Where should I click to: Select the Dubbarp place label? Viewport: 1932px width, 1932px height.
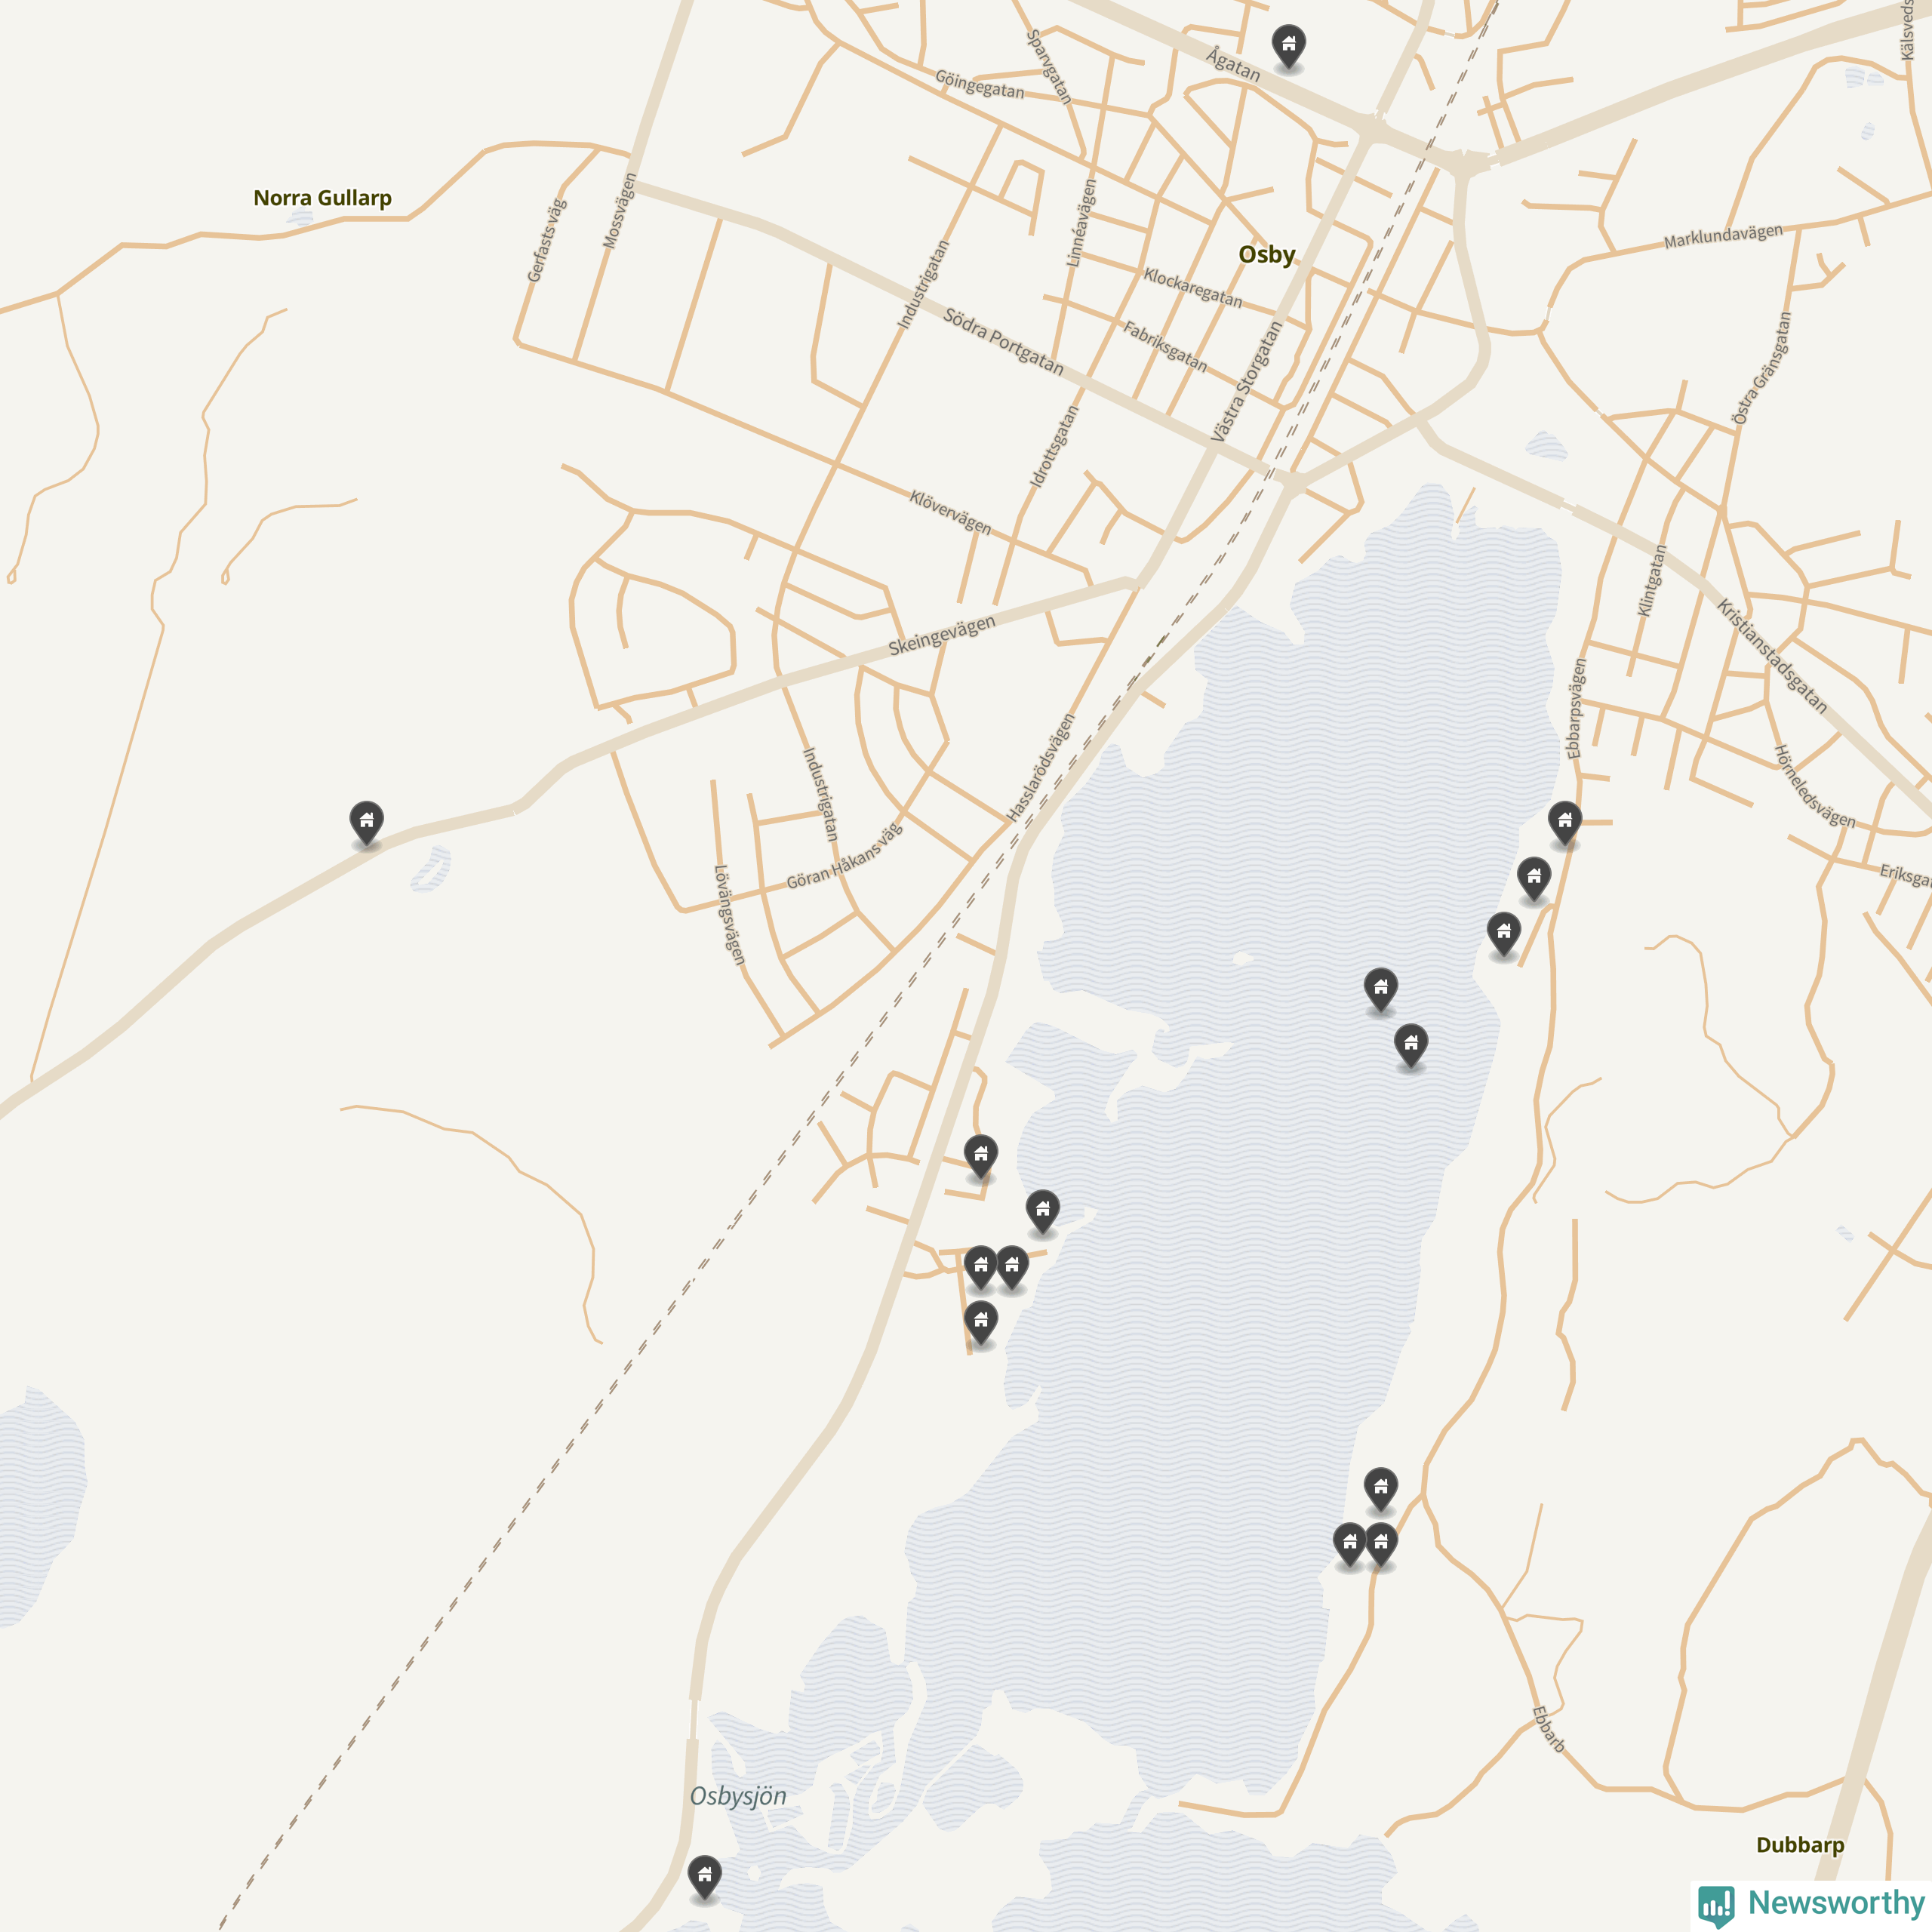coord(1800,1845)
